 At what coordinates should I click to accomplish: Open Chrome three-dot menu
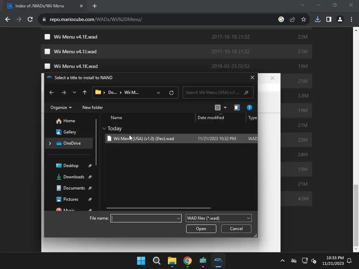coord(351,20)
